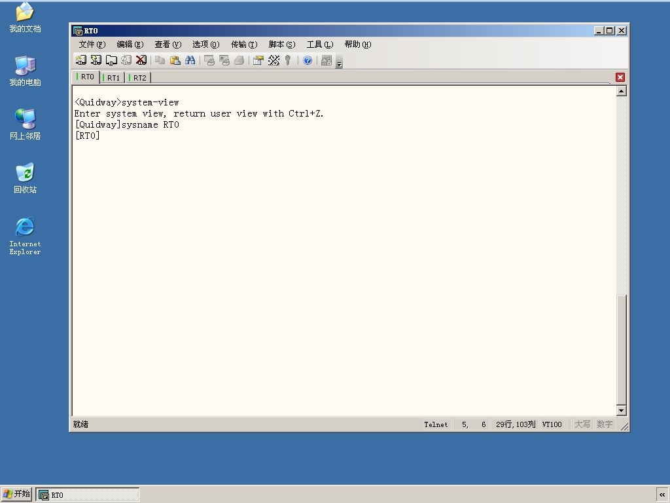Click the blue Help question mark icon
Screen dimensions: 670x503
(x=308, y=60)
